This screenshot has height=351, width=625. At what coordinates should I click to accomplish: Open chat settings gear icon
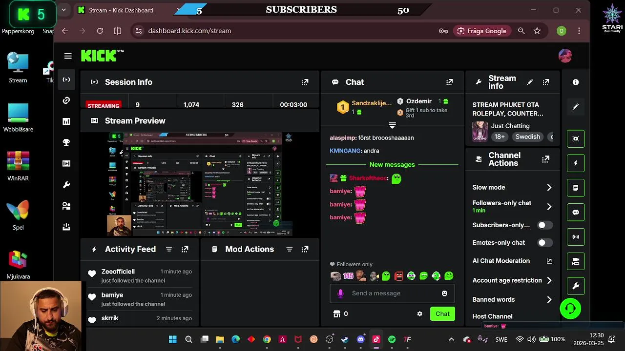[419, 314]
